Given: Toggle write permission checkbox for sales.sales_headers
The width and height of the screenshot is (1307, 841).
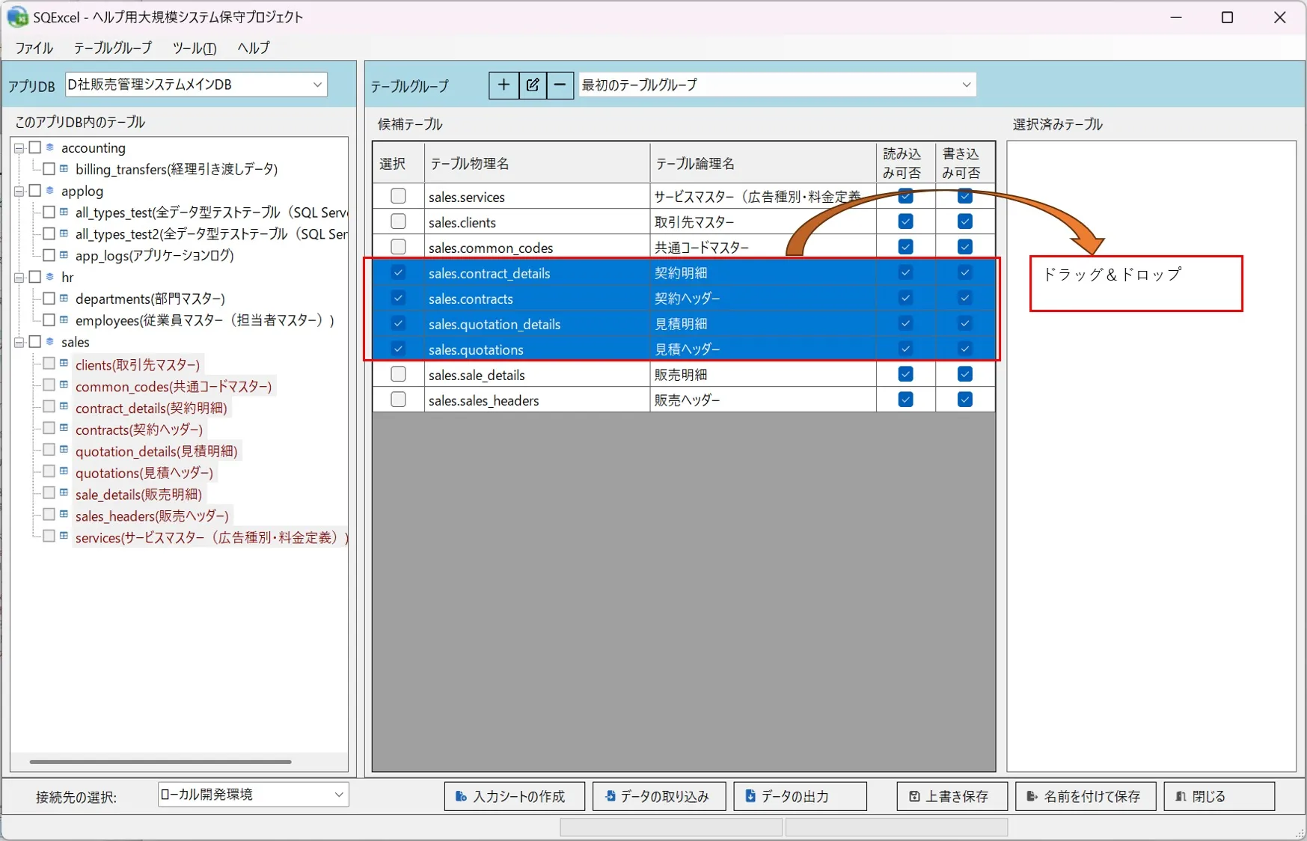Looking at the screenshot, I should click(965, 400).
